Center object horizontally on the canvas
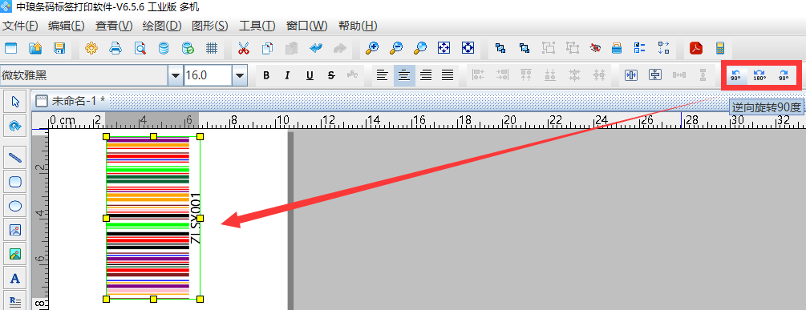Viewport: 806px width, 310px height. tap(630, 75)
